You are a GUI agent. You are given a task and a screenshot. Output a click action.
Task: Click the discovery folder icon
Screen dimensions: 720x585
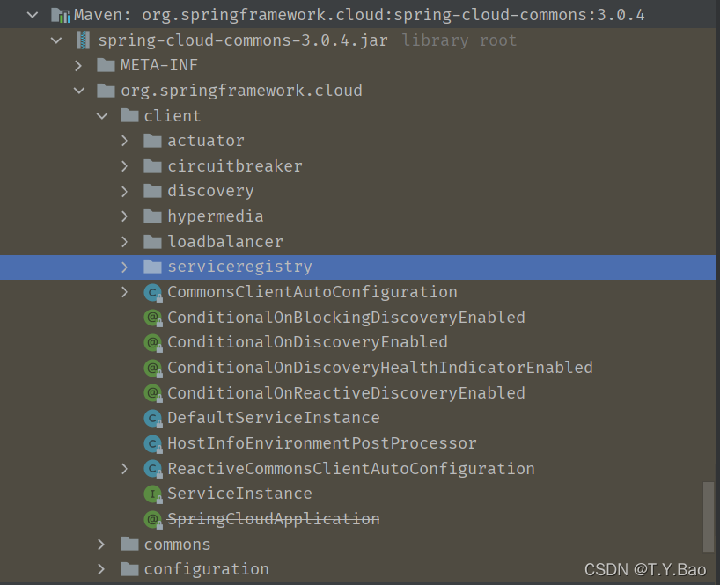[152, 191]
